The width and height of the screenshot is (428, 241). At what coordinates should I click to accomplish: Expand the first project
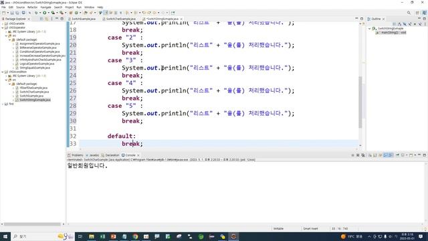point(3,104)
